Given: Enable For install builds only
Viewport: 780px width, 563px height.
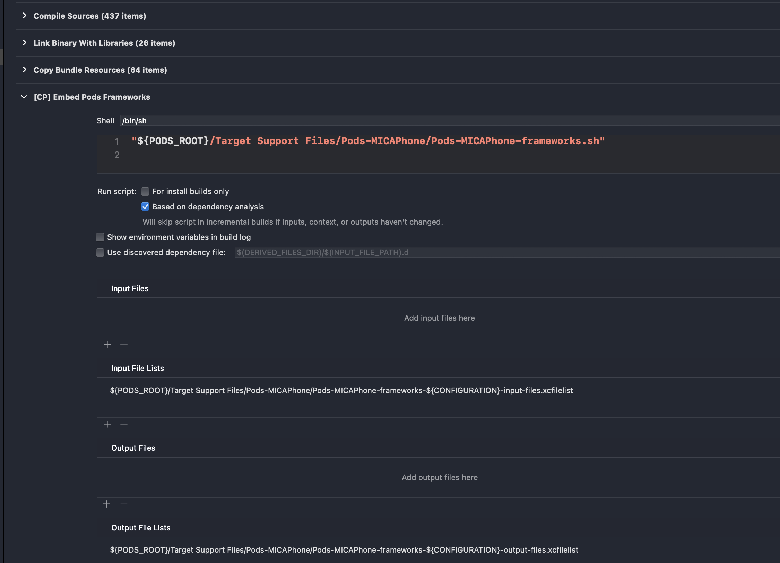Looking at the screenshot, I should pyautogui.click(x=145, y=191).
